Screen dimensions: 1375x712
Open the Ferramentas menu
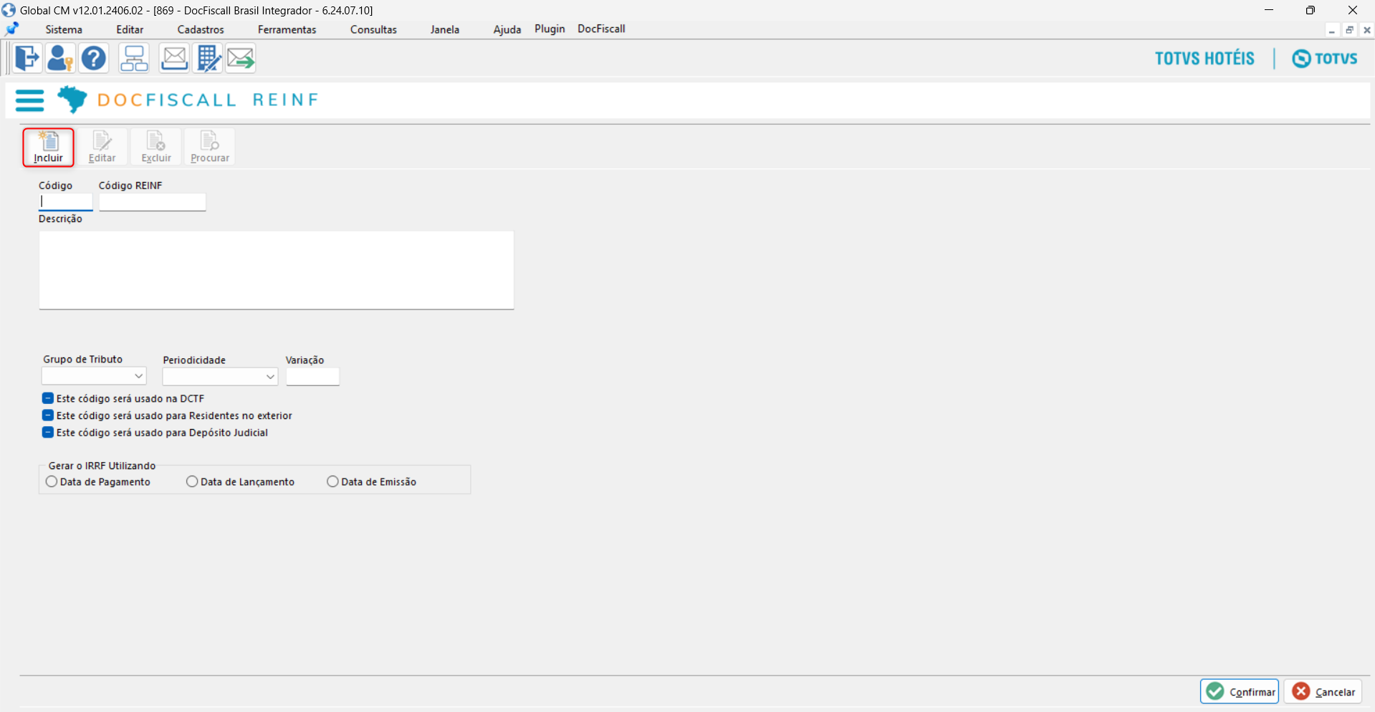[287, 29]
